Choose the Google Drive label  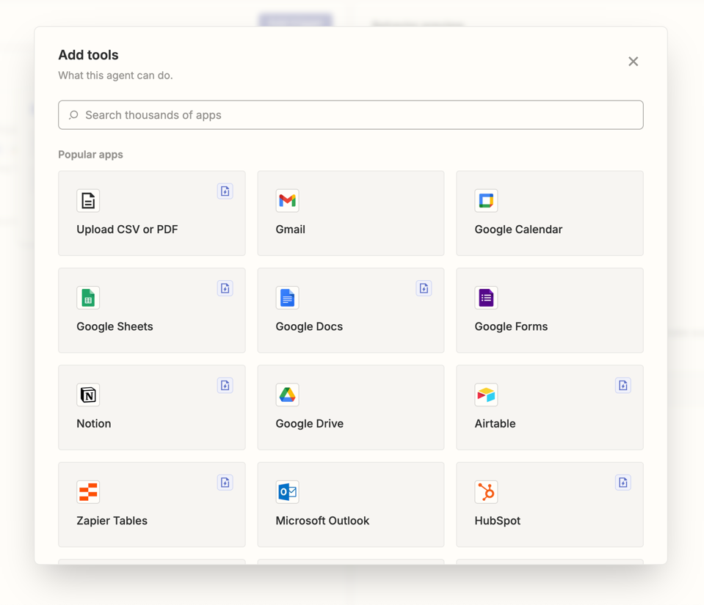tap(310, 423)
